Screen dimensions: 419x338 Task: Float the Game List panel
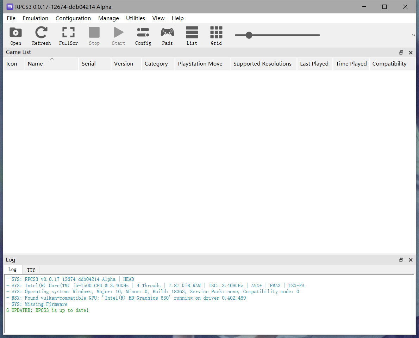(401, 53)
